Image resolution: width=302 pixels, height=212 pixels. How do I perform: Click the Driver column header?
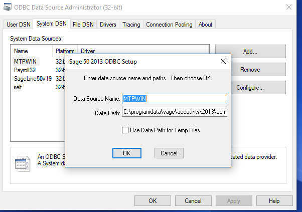pyautogui.click(x=143, y=50)
